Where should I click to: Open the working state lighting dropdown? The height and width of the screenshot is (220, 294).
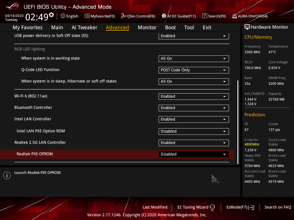pos(194,58)
